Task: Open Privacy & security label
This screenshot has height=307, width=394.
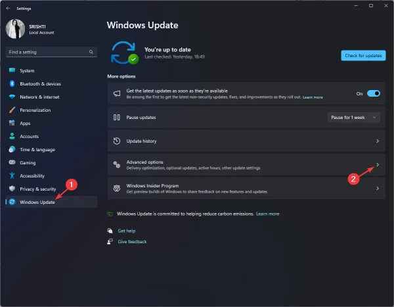Action: pyautogui.click(x=38, y=189)
